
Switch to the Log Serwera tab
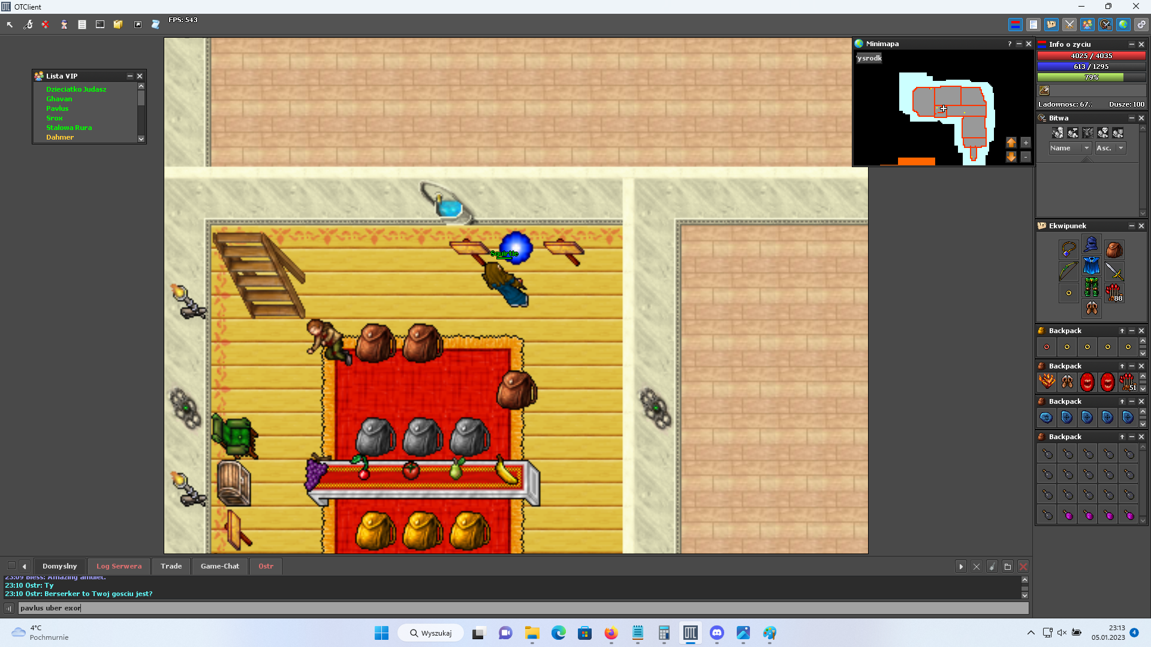119,566
